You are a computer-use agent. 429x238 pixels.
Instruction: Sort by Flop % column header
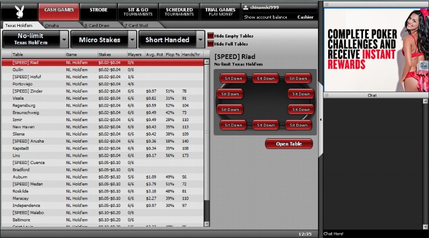pos(173,55)
